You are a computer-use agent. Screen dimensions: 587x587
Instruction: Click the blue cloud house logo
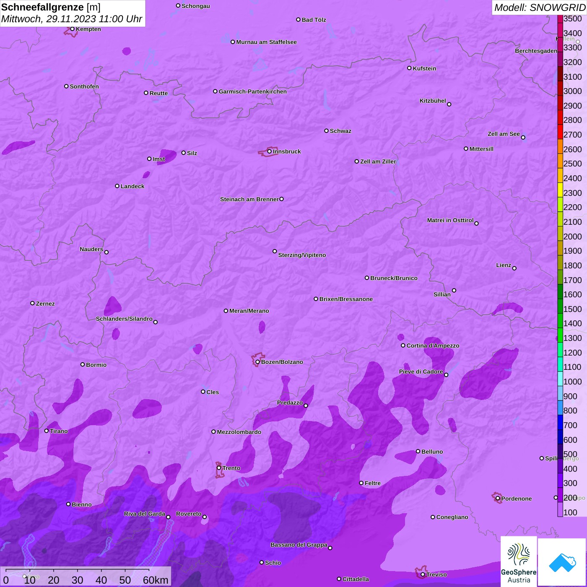point(562,562)
